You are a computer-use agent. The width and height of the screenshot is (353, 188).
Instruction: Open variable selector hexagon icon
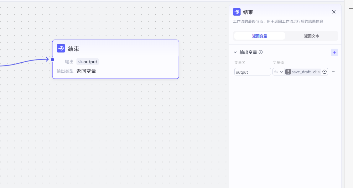(x=324, y=72)
